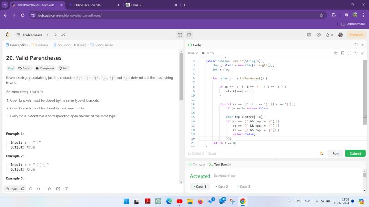Reload the page
This screenshot has width=369, height=207.
pos(23,15)
